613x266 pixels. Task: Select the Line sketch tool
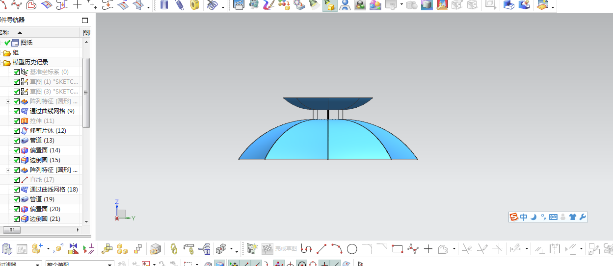(321, 249)
